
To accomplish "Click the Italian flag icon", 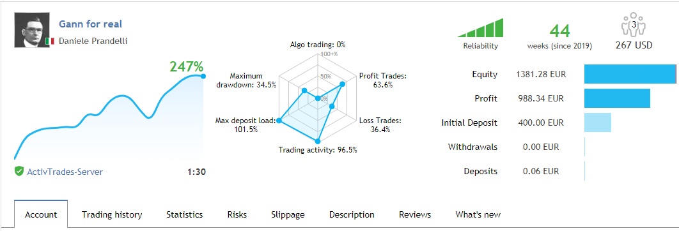I will click(50, 41).
